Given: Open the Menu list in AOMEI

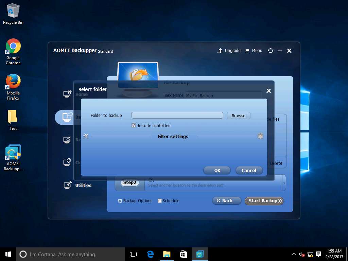Looking at the screenshot, I should tap(254, 51).
